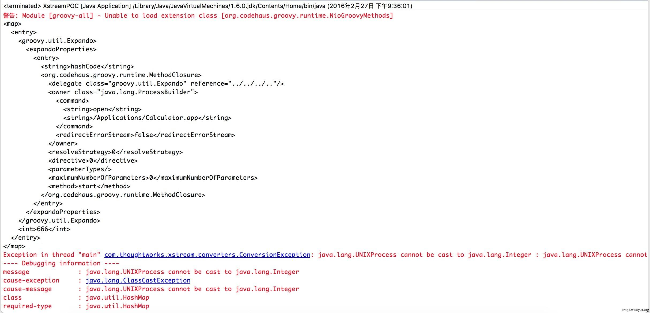This screenshot has width=650, height=313.
Task: Click the maximumNumberOfParameters line
Action: point(153,178)
